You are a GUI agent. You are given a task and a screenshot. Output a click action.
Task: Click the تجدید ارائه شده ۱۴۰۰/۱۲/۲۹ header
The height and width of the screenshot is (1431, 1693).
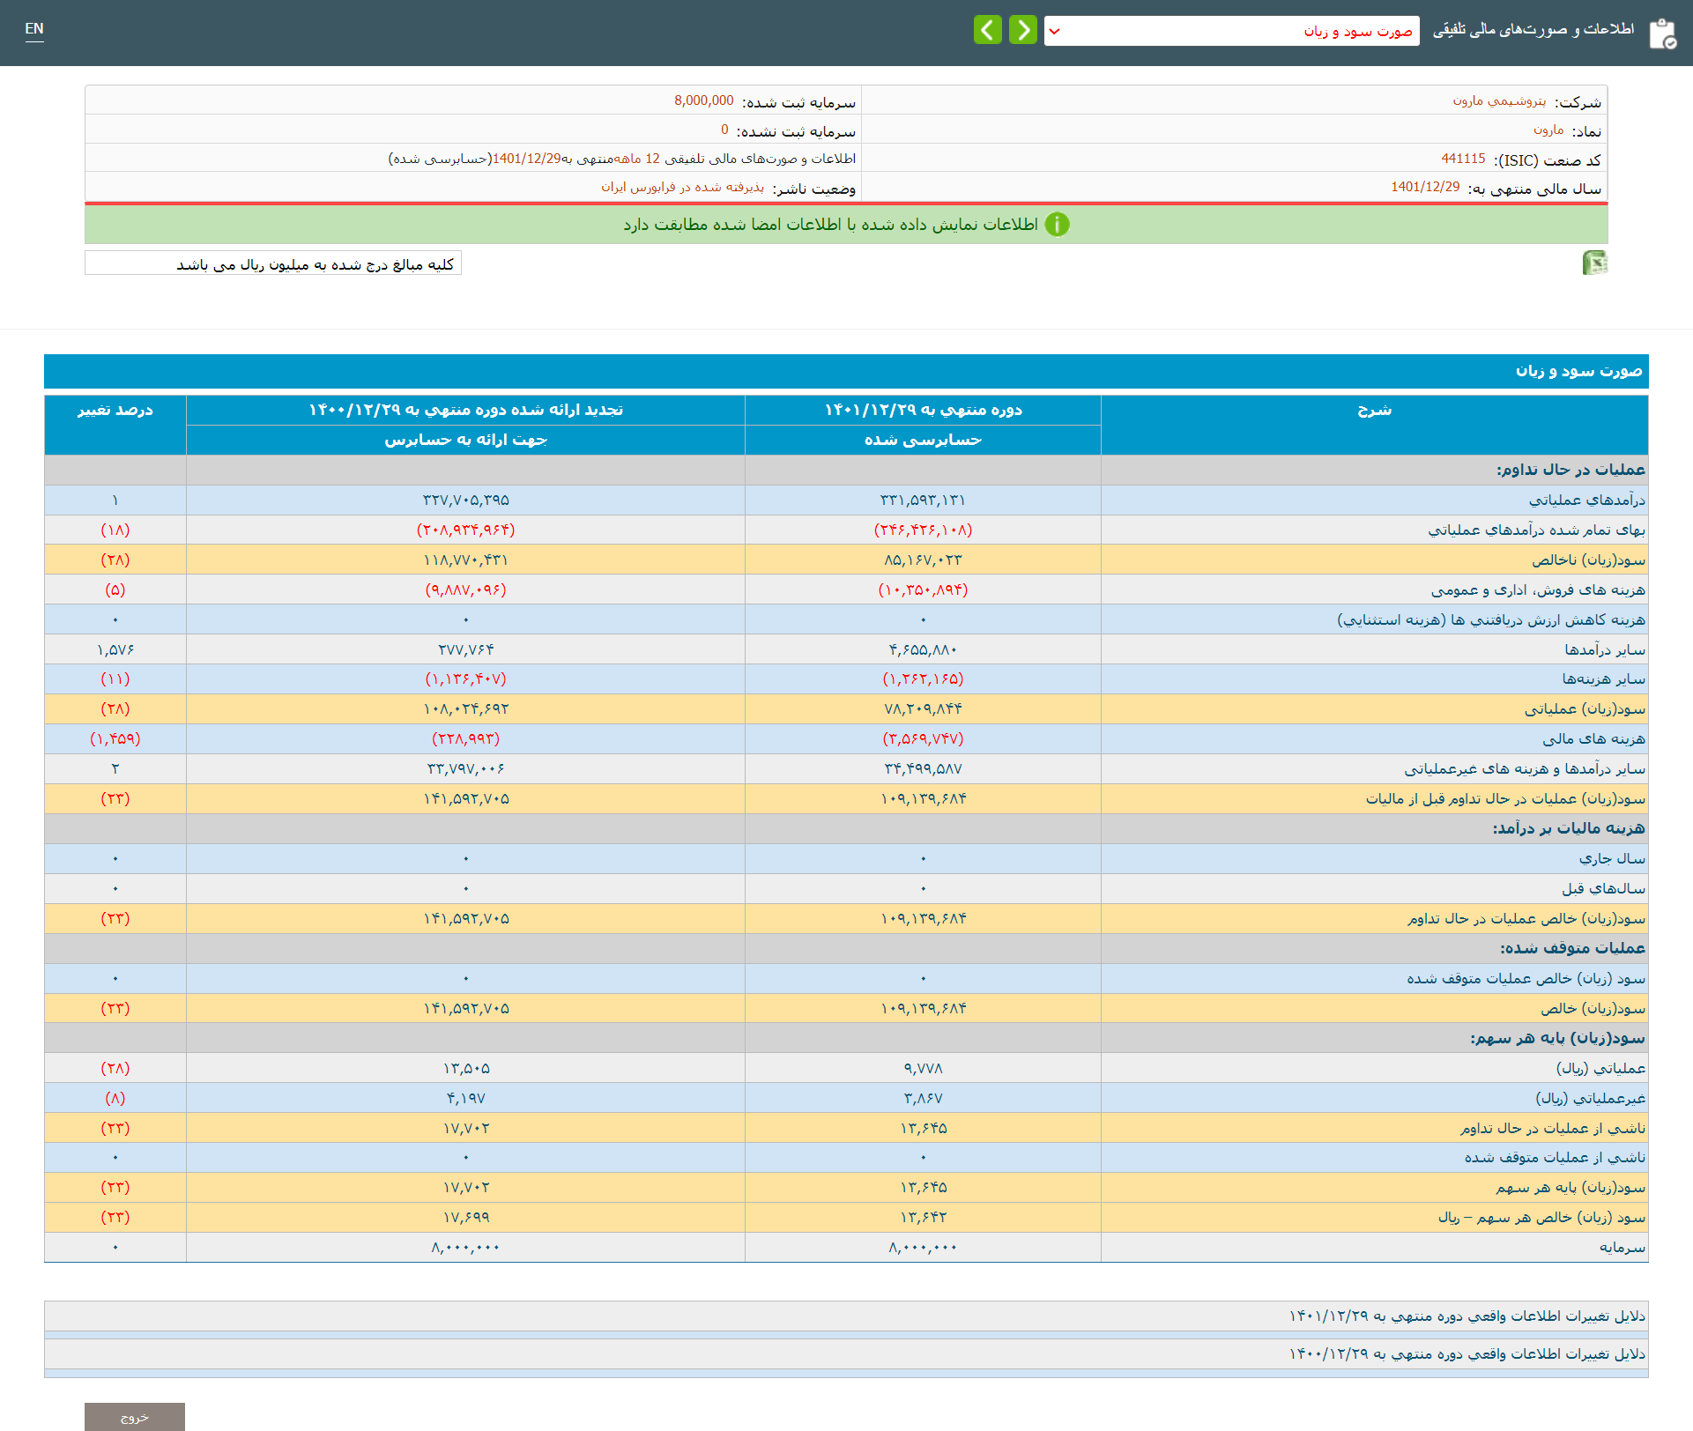click(465, 410)
